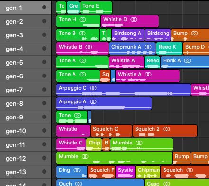The image size is (209, 186).
Task: Toggle the dot button on track gen-5
Action: [x=45, y=62]
